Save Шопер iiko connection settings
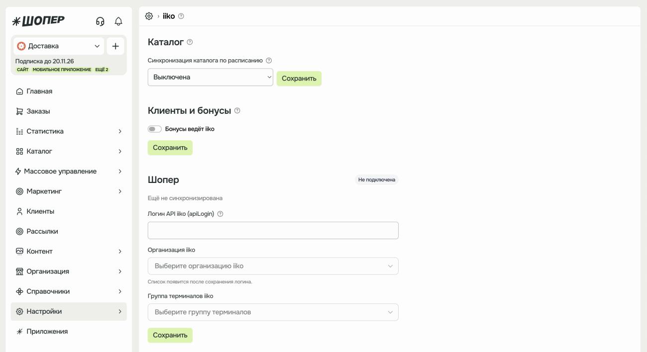 pos(170,335)
